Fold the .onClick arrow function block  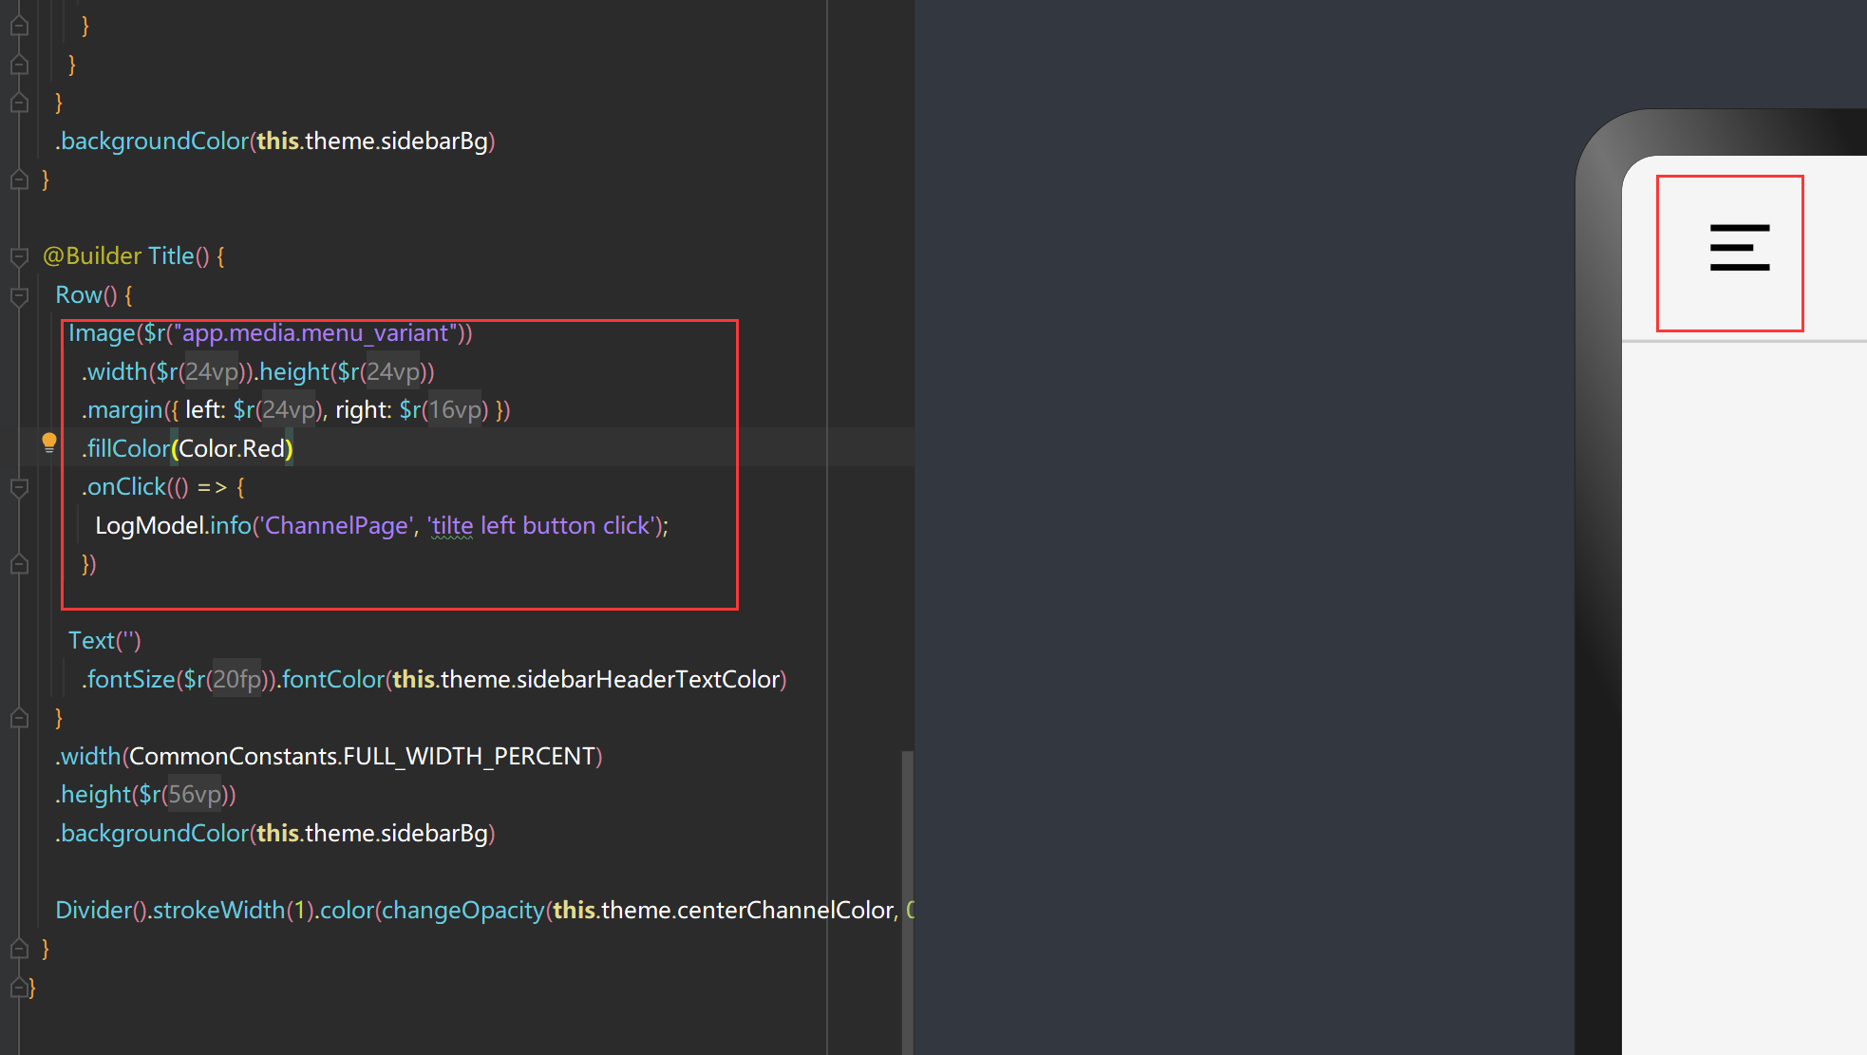point(19,487)
